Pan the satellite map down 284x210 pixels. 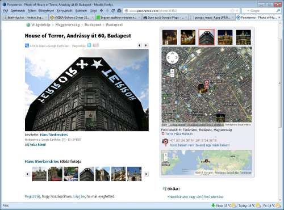click(172, 61)
